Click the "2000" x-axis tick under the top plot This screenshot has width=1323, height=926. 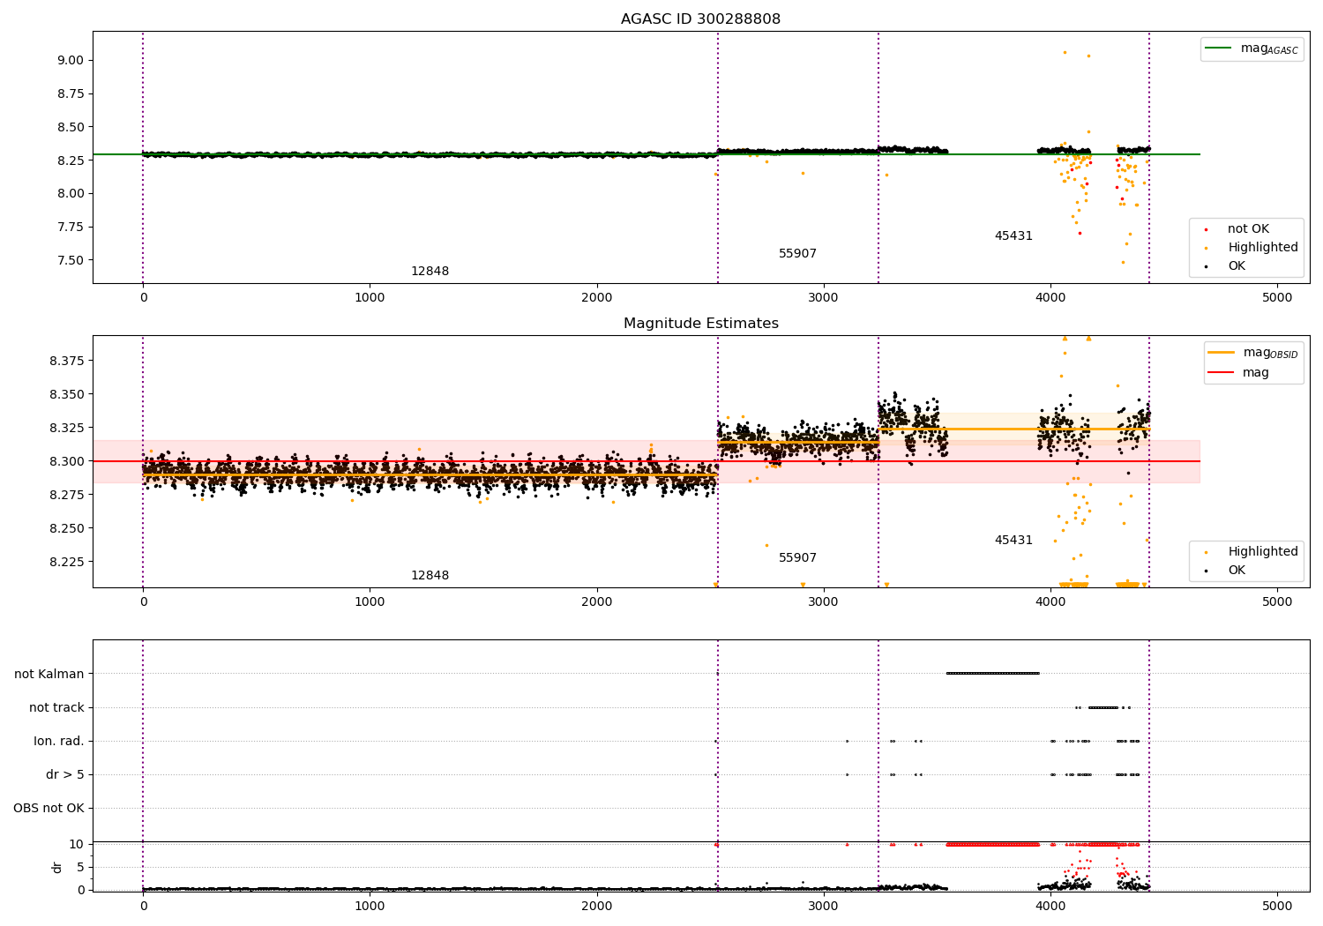coord(597,297)
